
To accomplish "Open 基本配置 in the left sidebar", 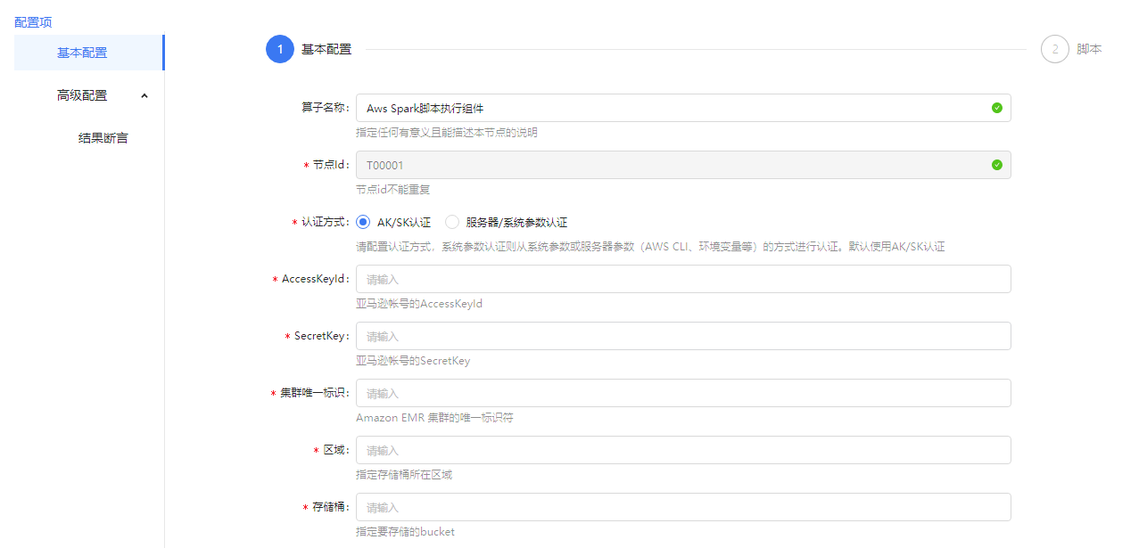I will pyautogui.click(x=82, y=53).
